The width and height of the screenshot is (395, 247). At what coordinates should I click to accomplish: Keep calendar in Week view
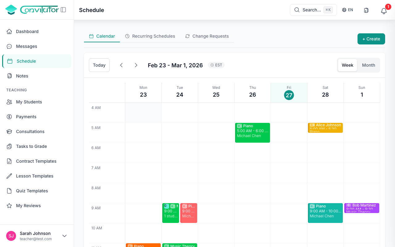tap(347, 65)
